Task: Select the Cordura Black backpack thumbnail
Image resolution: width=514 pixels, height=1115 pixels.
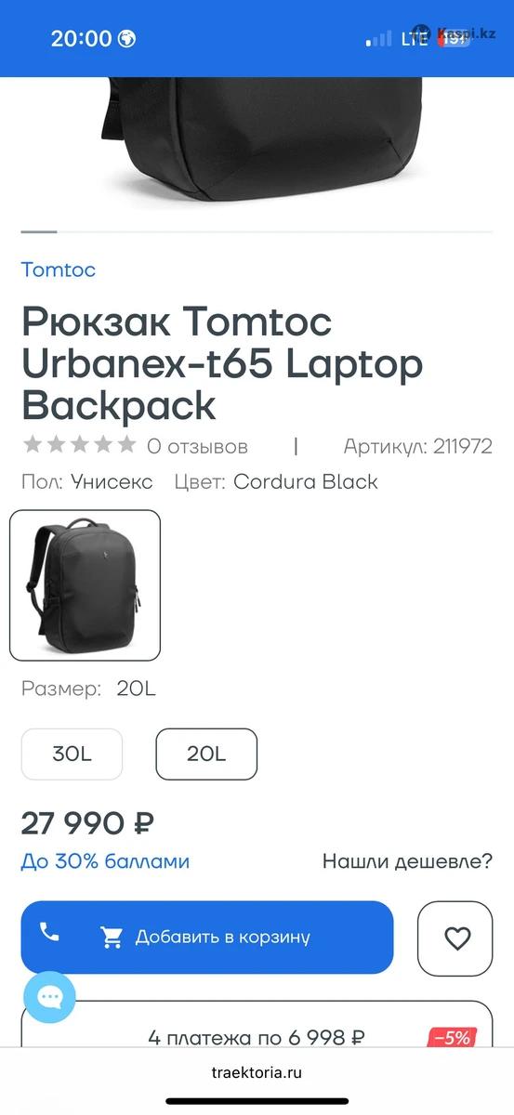Action: 85,585
